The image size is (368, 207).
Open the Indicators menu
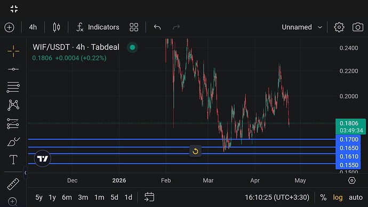point(98,27)
